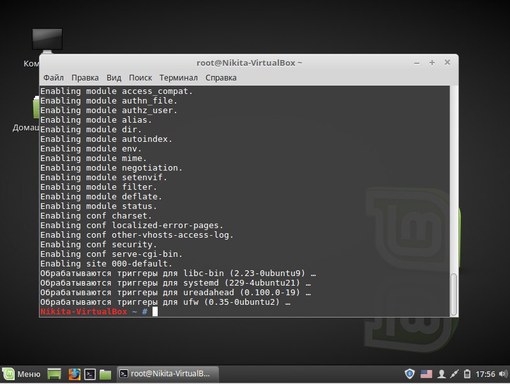
Task: Click the terminal prompt line Nikita-VirtualBox
Action: click(99, 312)
